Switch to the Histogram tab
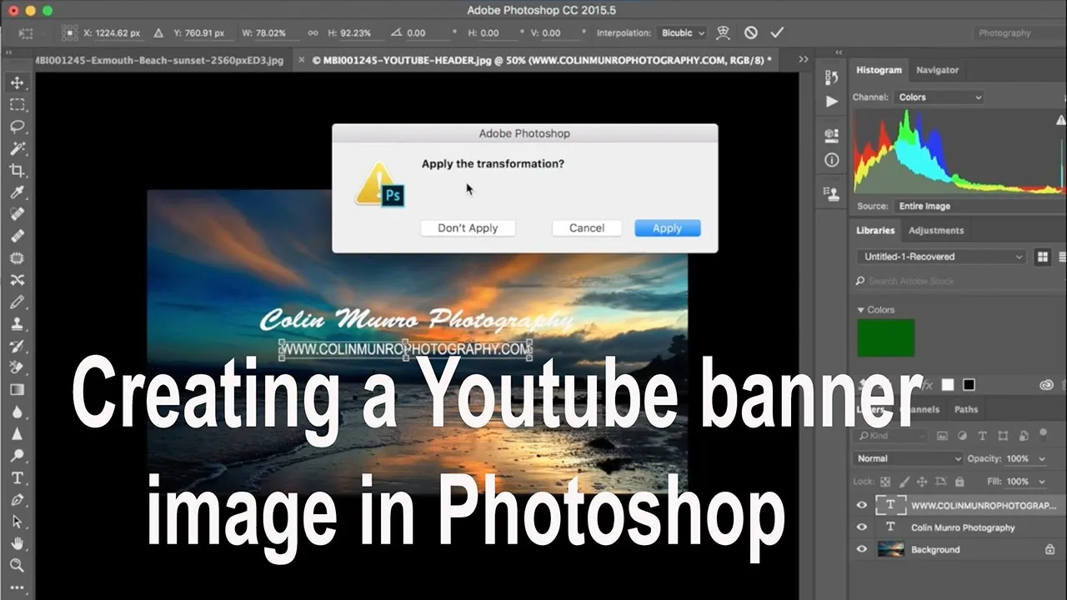The image size is (1067, 600). click(879, 70)
